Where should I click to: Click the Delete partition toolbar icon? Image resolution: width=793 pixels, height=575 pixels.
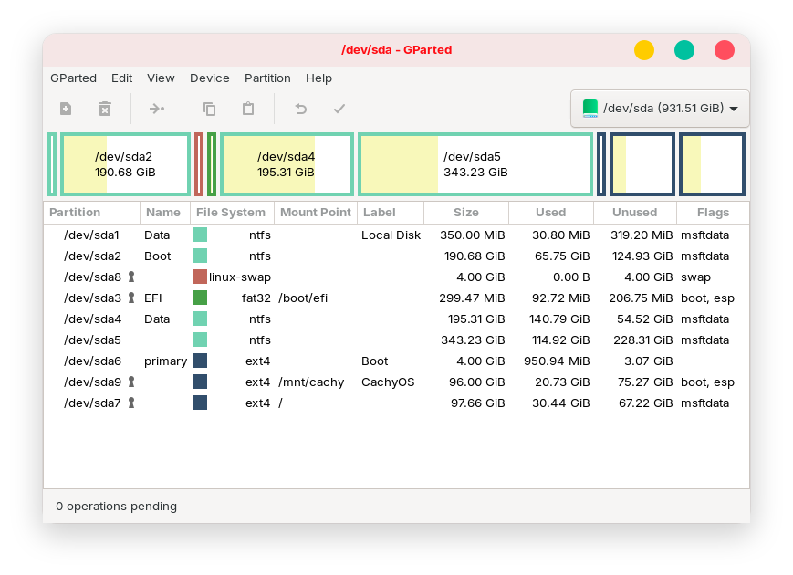click(105, 109)
